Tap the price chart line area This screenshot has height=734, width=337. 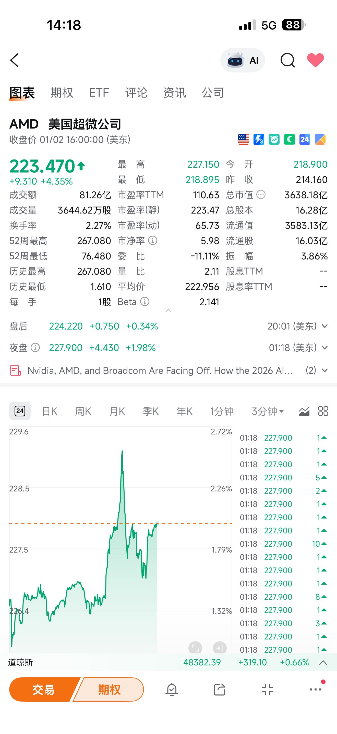[121, 540]
